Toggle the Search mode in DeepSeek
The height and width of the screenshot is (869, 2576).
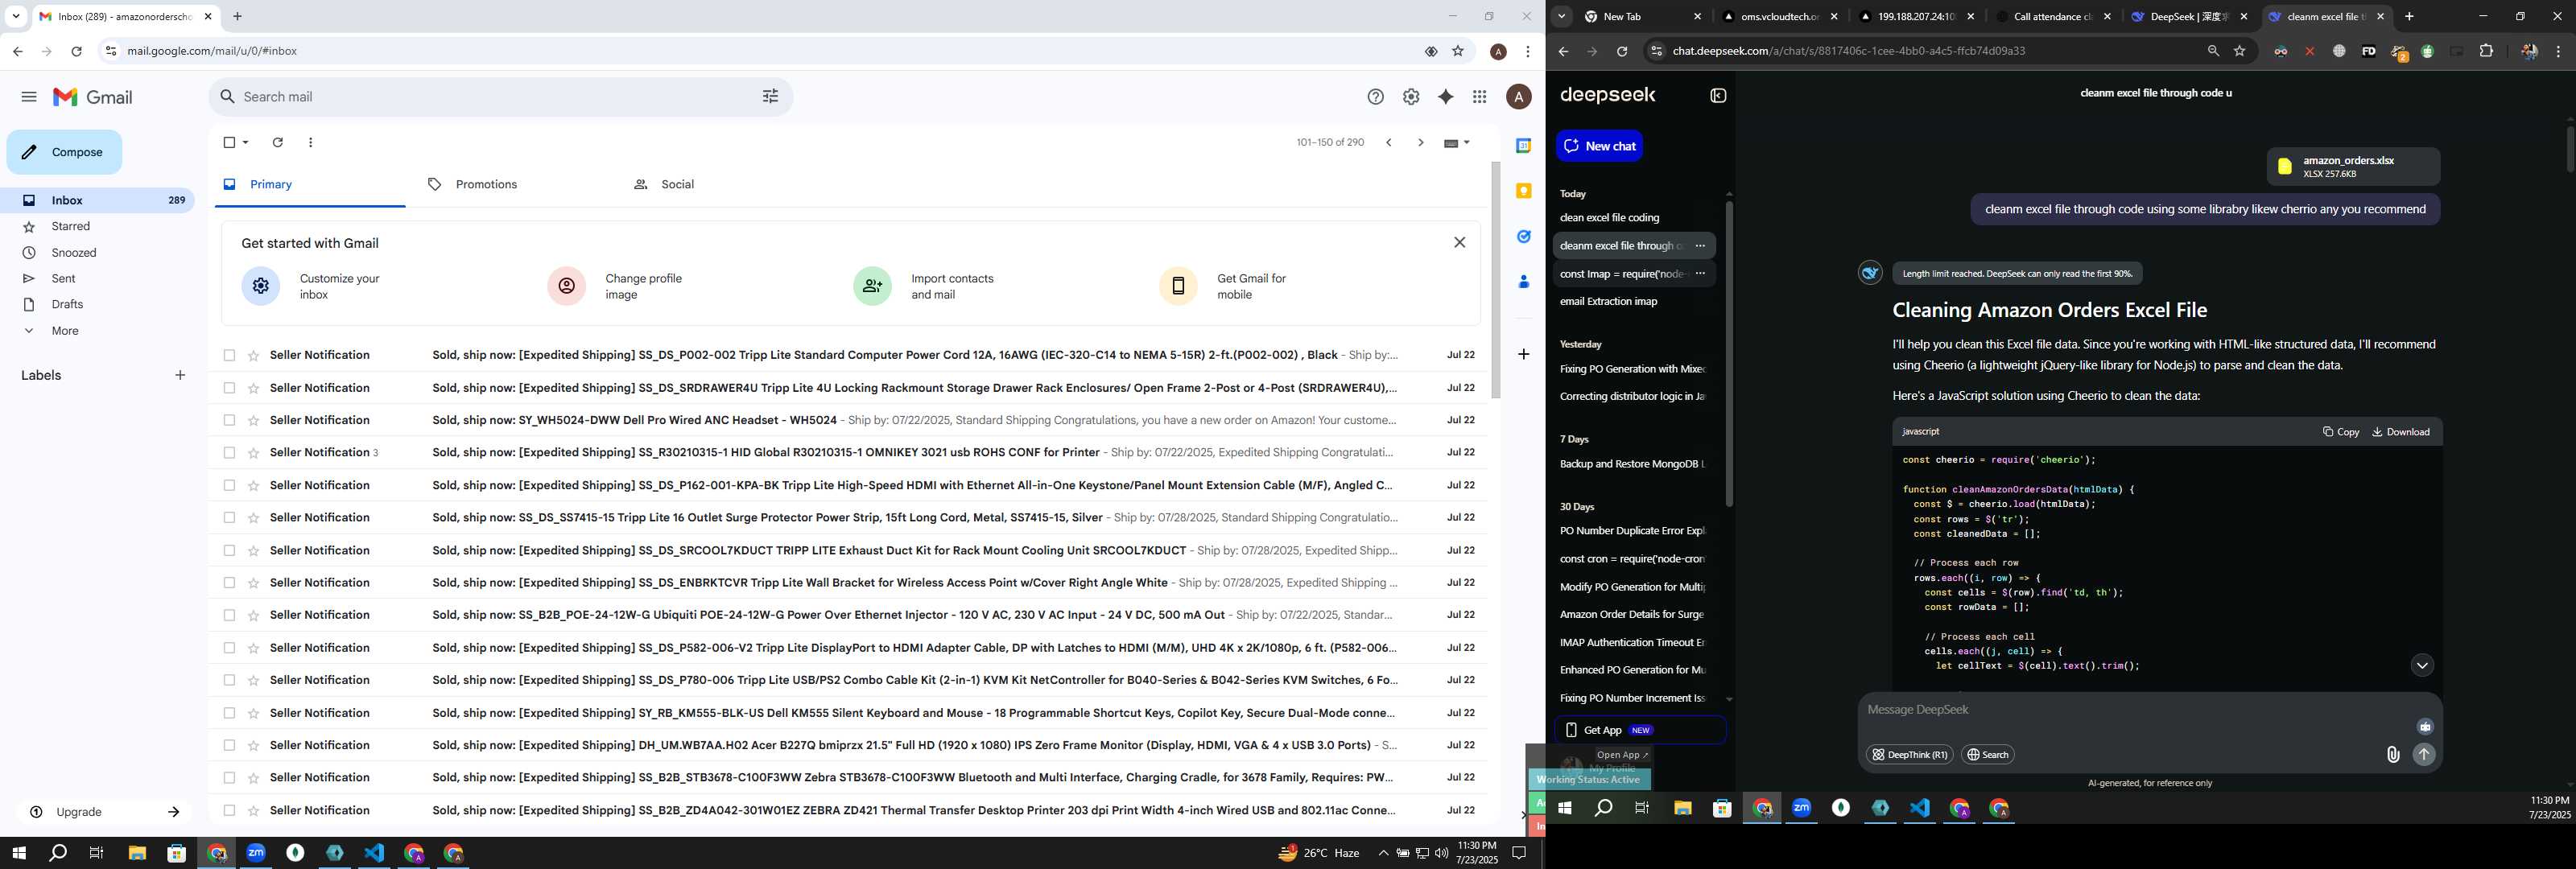point(1988,755)
